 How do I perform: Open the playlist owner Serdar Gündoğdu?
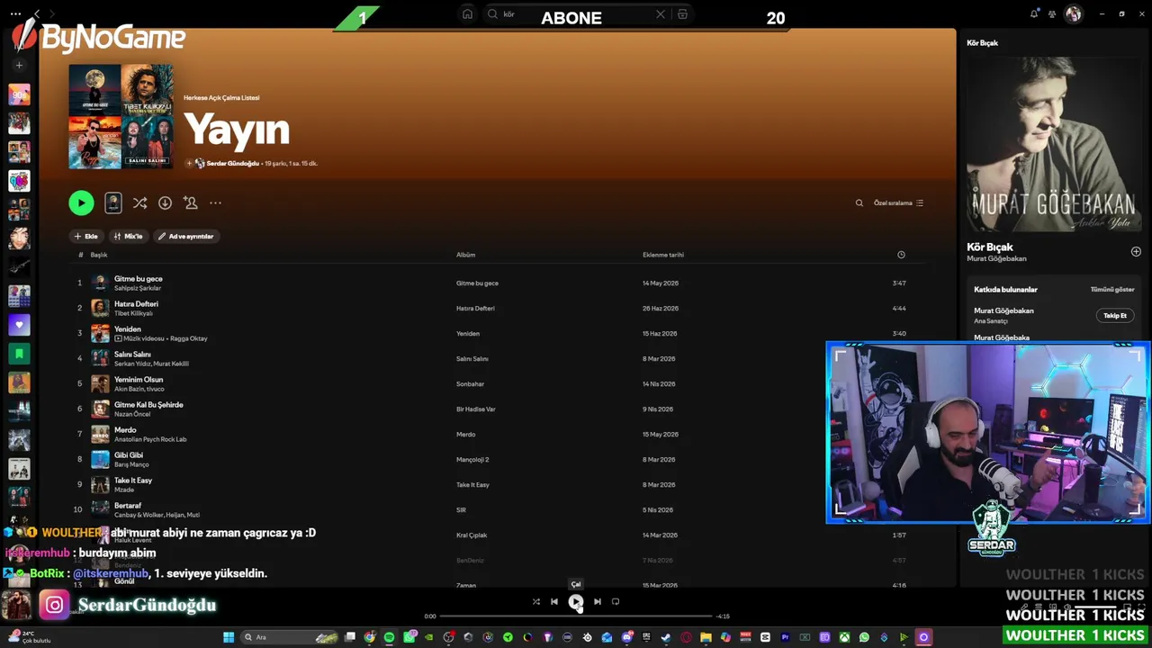click(232, 164)
